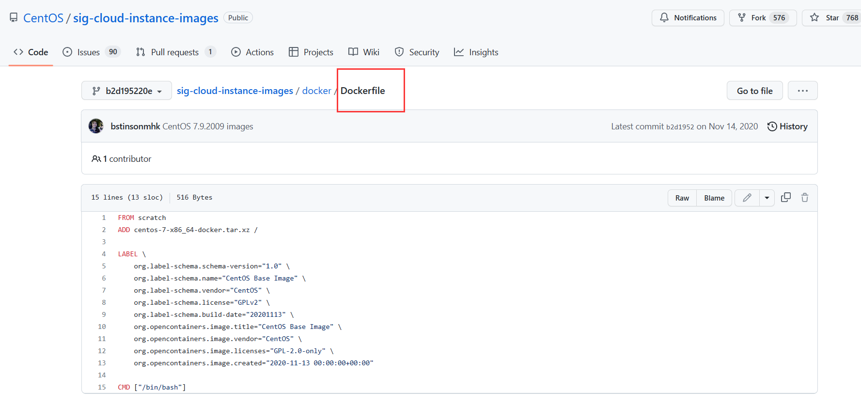Image resolution: width=861 pixels, height=406 pixels.
Task: Click the 1 contributor text
Action: (x=127, y=159)
